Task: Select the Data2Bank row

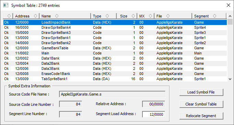Action: tap(115, 63)
